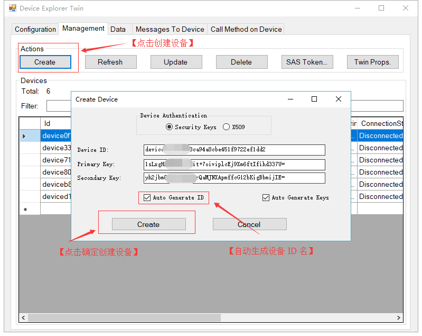
Task: Select the Security Keys radio button
Action: pos(170,127)
